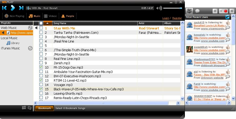Check the box for Zenish.mp3
The image size is (236, 119).
41,62
